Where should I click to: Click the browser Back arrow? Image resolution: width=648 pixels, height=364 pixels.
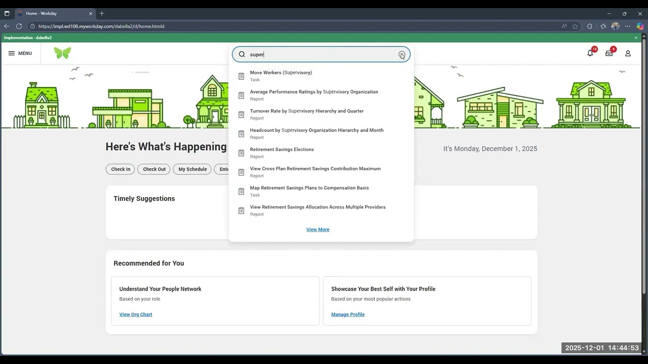pyautogui.click(x=7, y=26)
